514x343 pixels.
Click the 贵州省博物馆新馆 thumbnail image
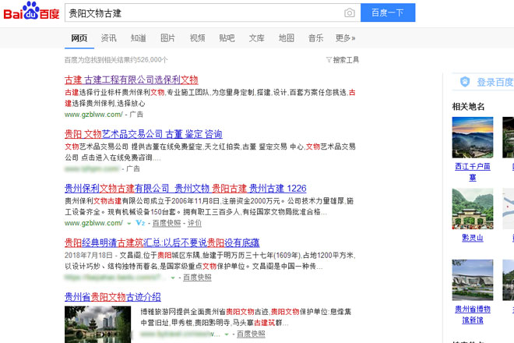coord(473,280)
